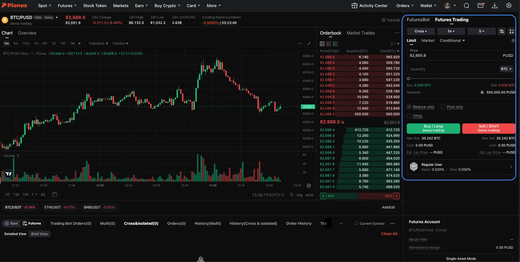This screenshot has height=262, width=520.
Task: Enable the TP/SL checkbox
Action: pyautogui.click(x=409, y=116)
